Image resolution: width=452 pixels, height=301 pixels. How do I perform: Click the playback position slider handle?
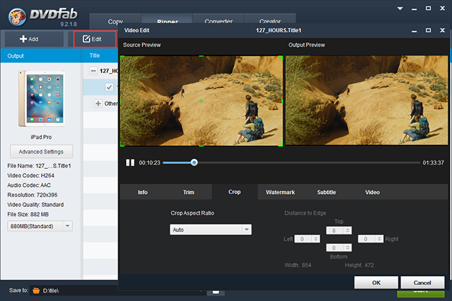pos(194,163)
